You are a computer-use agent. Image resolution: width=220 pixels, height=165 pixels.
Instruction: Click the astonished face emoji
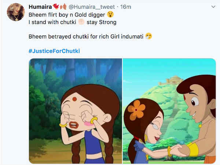110,15
